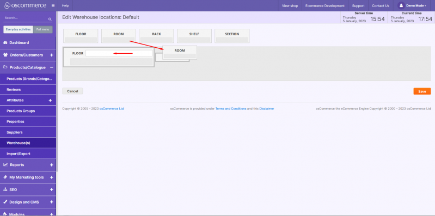Select the ROOM block in top row
This screenshot has width=435, height=216.
tap(119, 36)
